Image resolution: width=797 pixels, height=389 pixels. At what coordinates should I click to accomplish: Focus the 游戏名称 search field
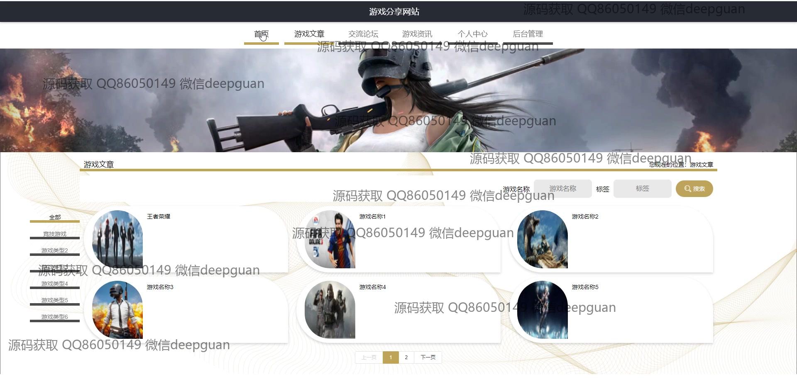click(x=562, y=189)
